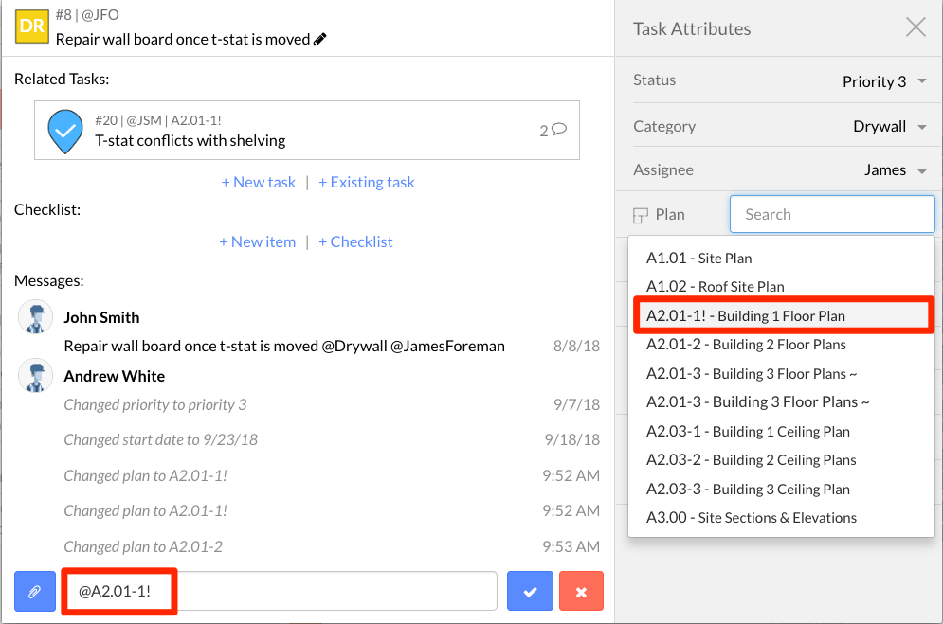Click the paperclip attachment button

point(35,592)
